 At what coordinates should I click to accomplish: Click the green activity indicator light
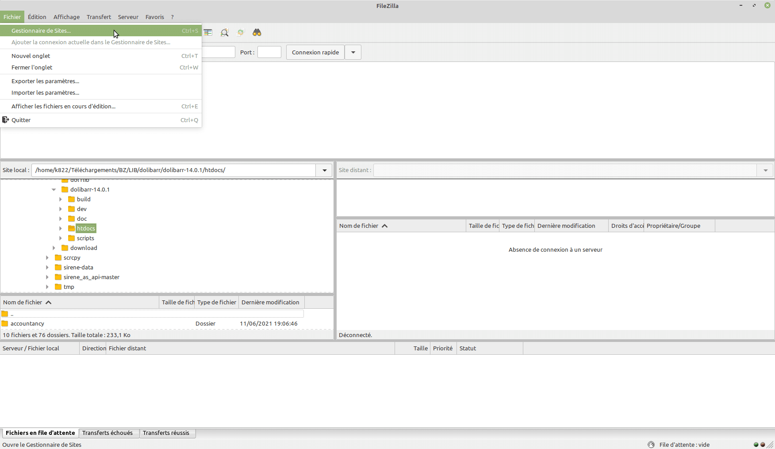pos(756,445)
